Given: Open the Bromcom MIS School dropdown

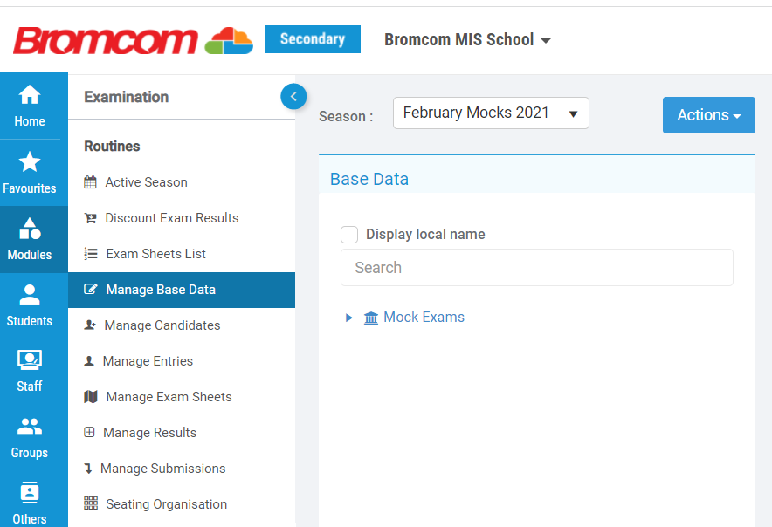Looking at the screenshot, I should pos(467,39).
